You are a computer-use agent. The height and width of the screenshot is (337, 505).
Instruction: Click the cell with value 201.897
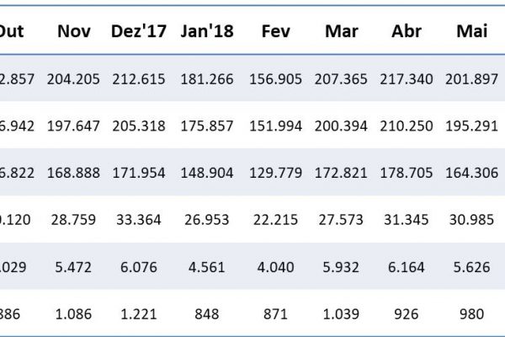click(x=473, y=78)
